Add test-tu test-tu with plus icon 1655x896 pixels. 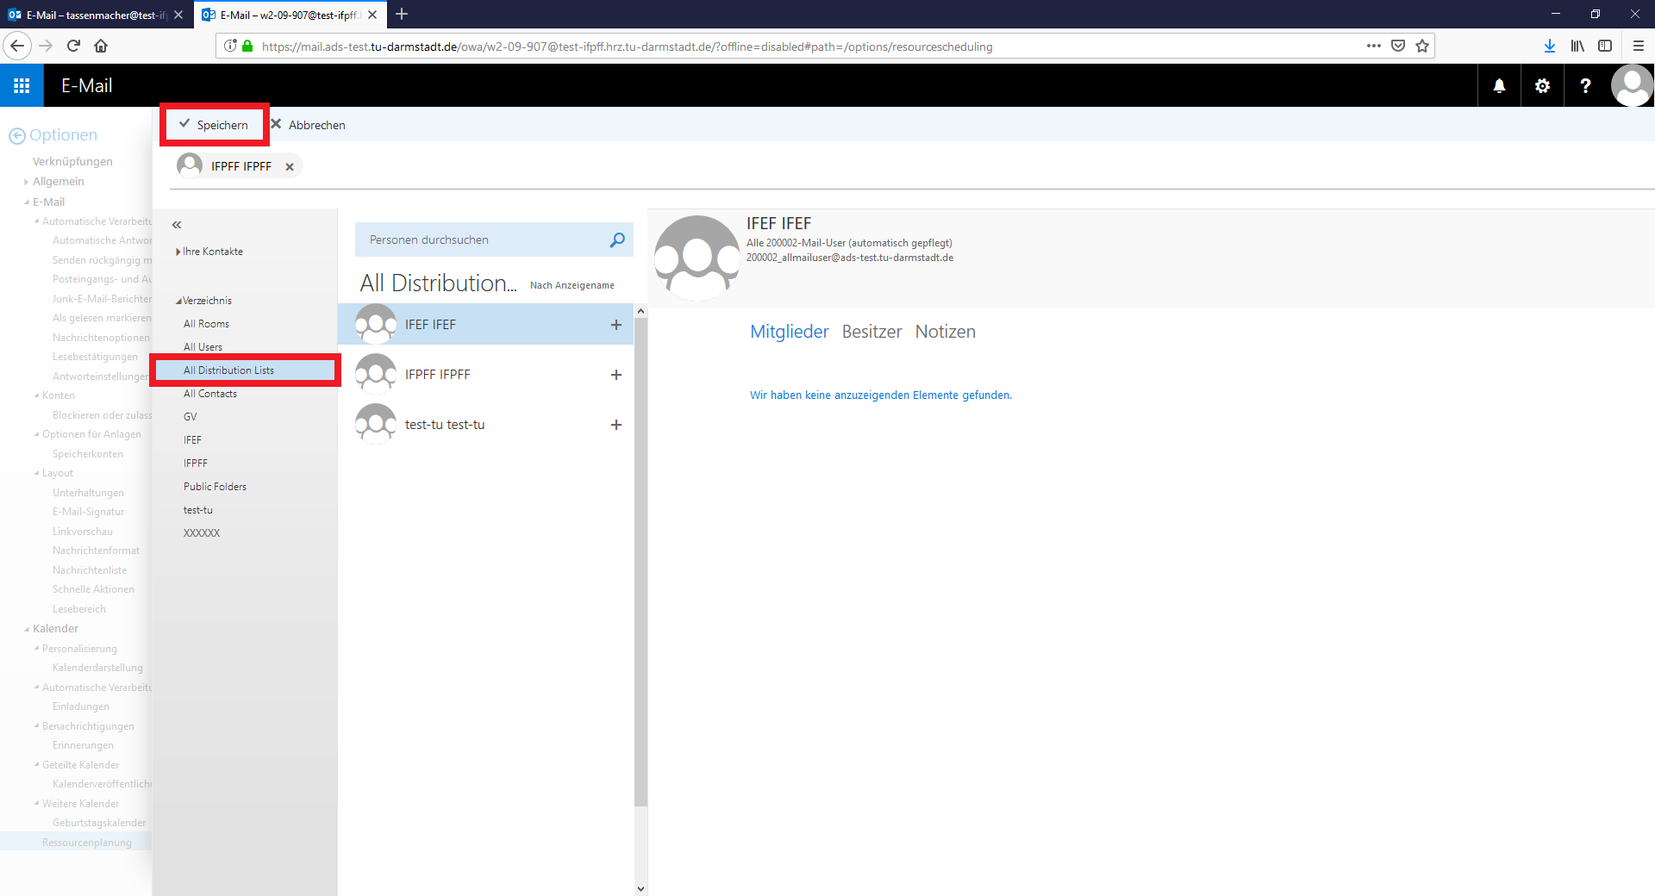pyautogui.click(x=616, y=425)
